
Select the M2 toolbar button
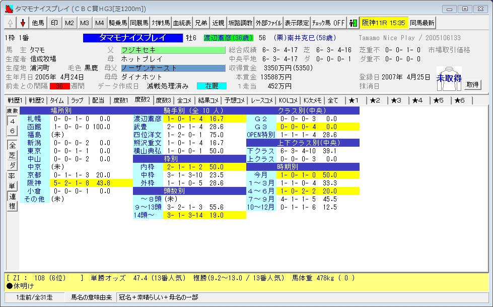coord(69,23)
